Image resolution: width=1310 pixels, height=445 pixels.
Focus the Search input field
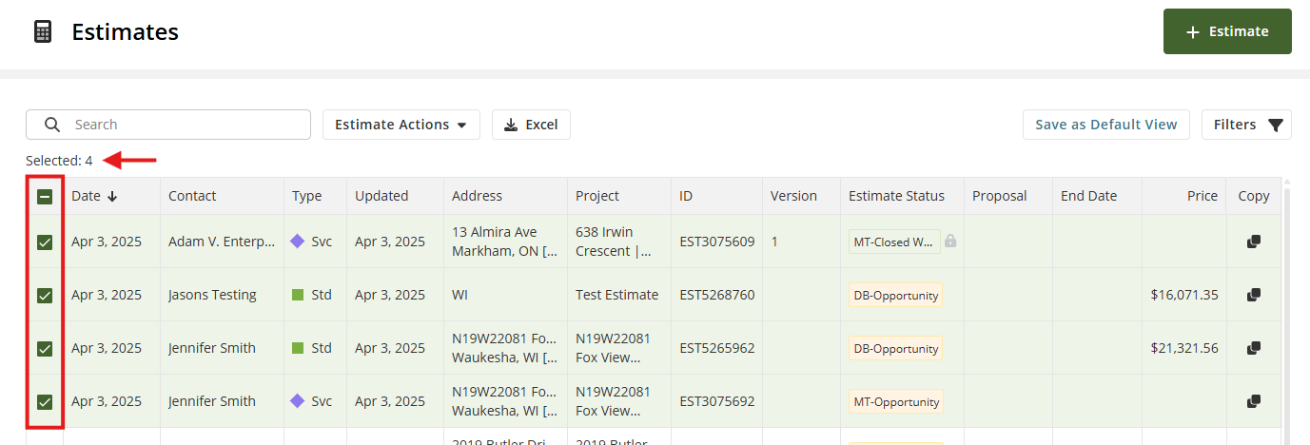click(x=168, y=125)
